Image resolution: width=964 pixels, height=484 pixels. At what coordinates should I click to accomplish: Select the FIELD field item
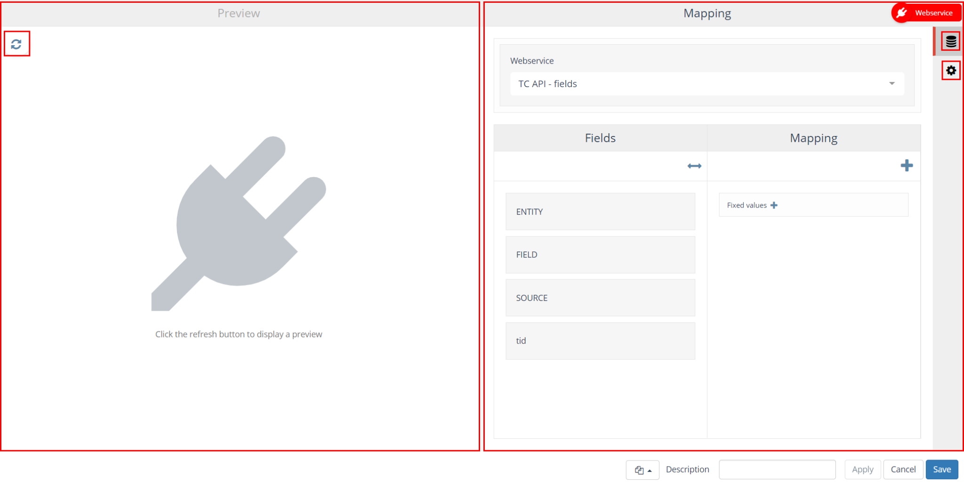[600, 255]
